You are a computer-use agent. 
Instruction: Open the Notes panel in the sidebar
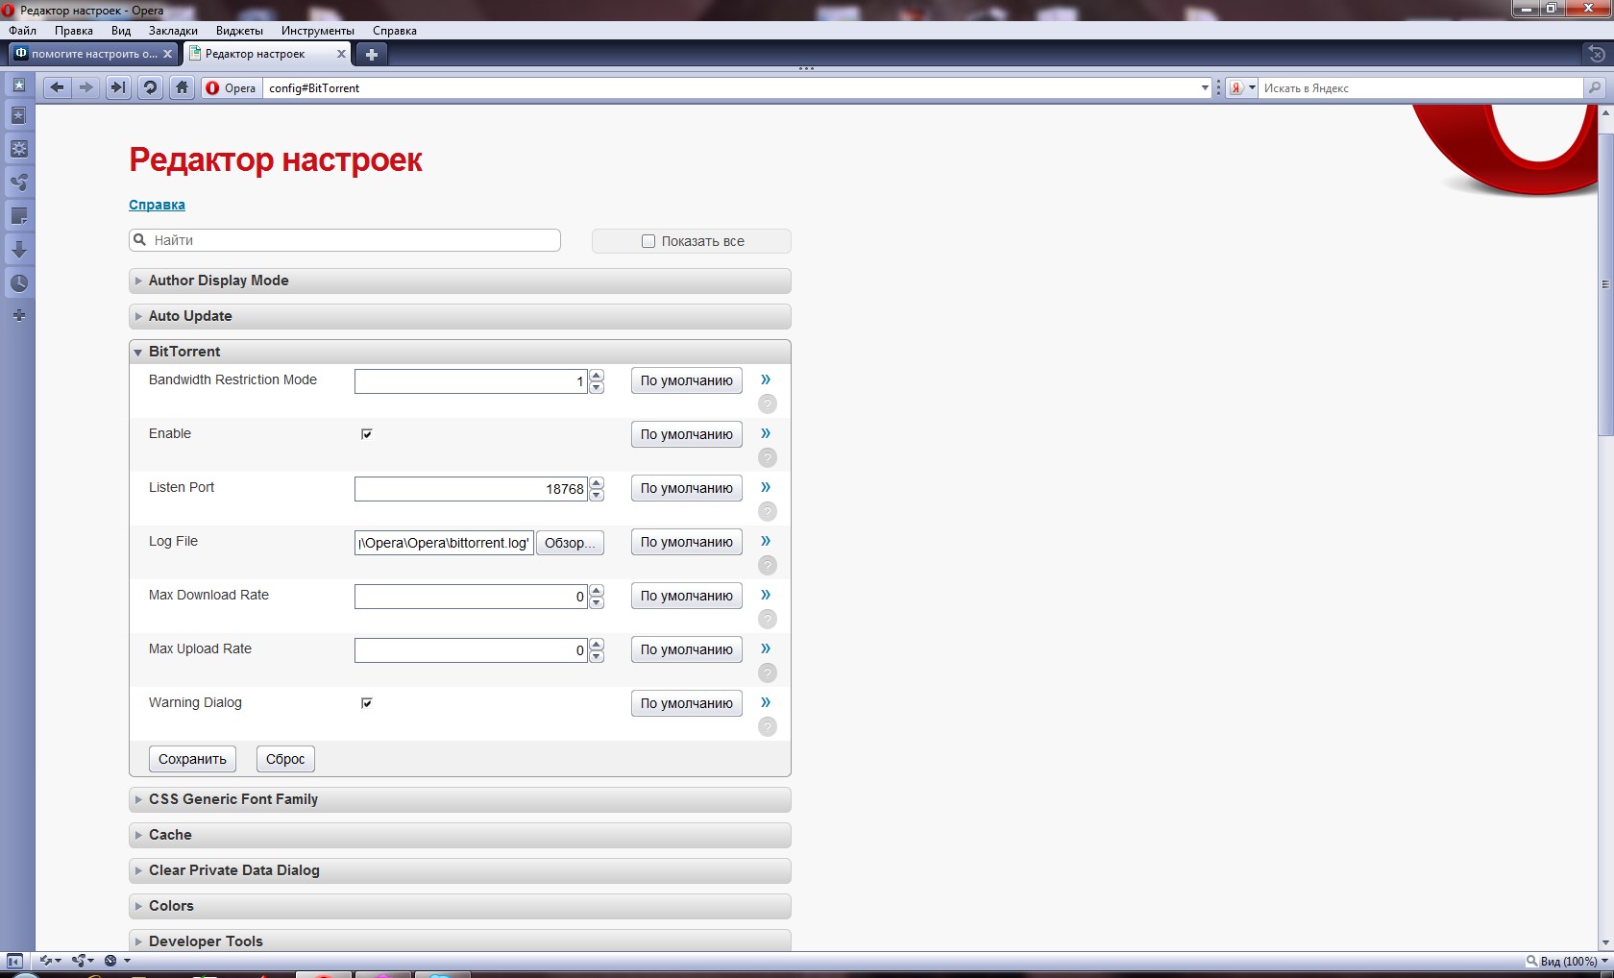(x=18, y=216)
